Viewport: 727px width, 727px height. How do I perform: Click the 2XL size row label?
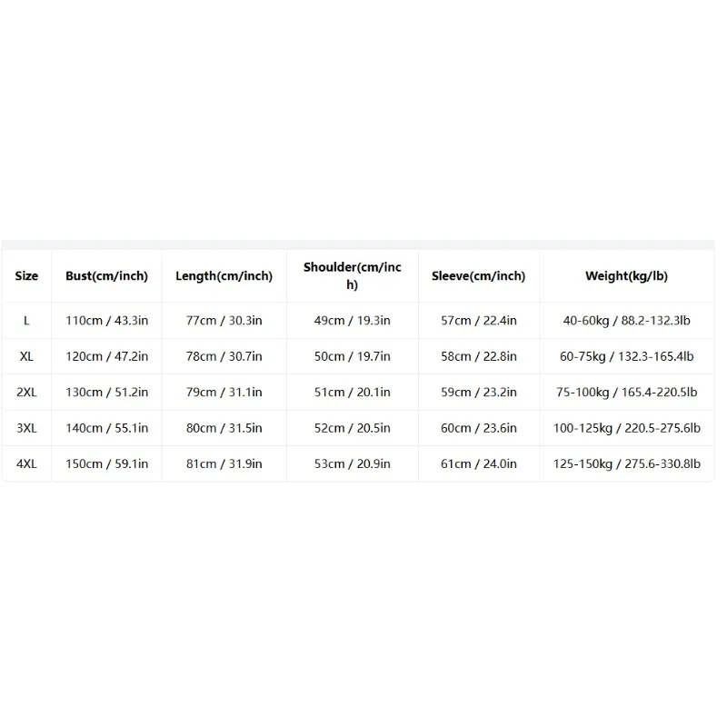26,393
